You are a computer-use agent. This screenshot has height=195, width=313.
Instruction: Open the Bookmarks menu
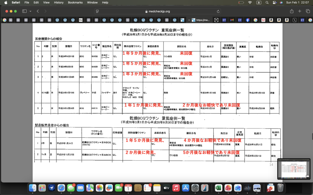click(x=75, y=2)
